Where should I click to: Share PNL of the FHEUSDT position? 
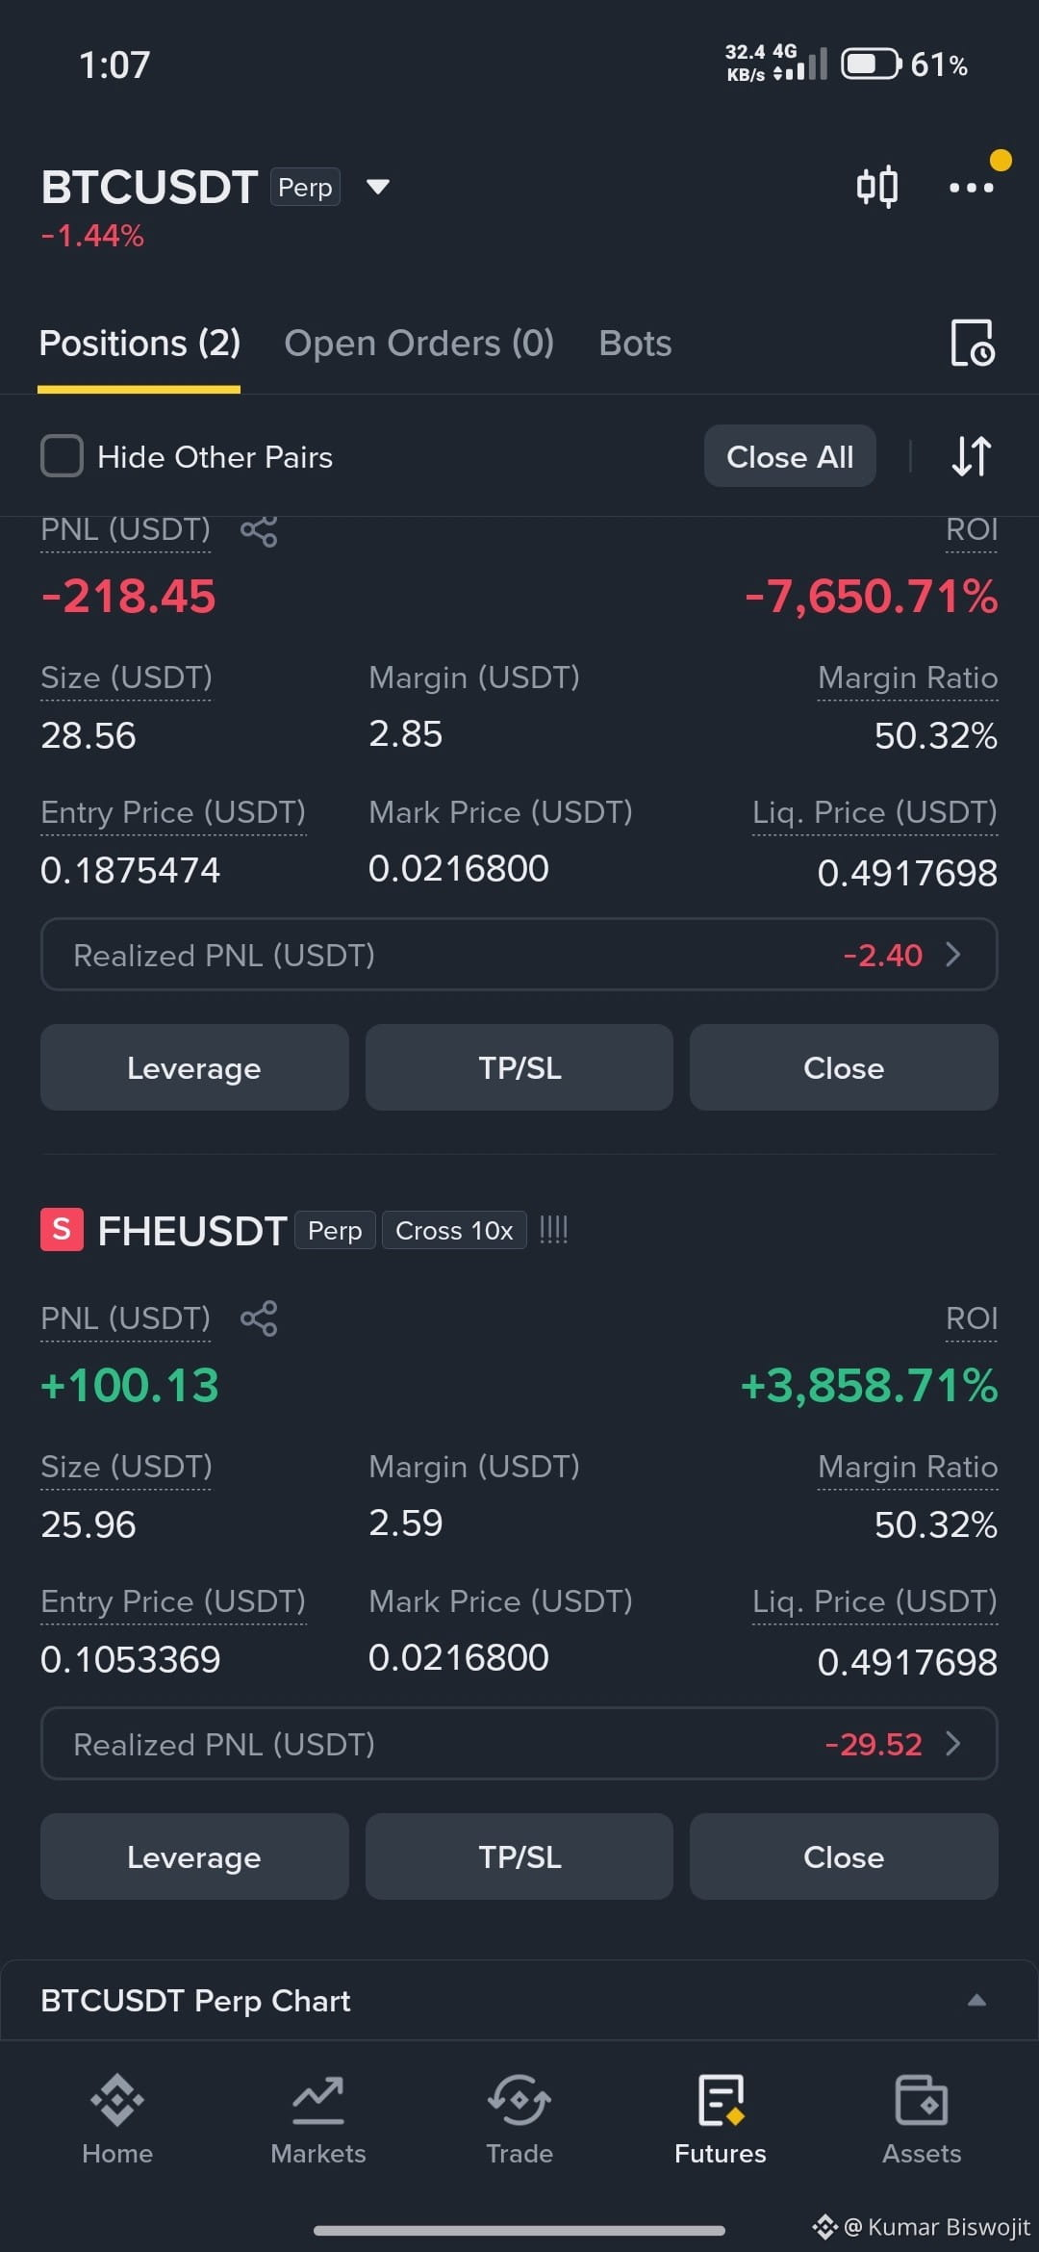pyautogui.click(x=259, y=1318)
